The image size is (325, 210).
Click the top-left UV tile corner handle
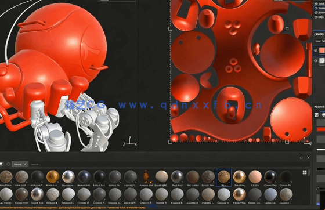(170, 28)
